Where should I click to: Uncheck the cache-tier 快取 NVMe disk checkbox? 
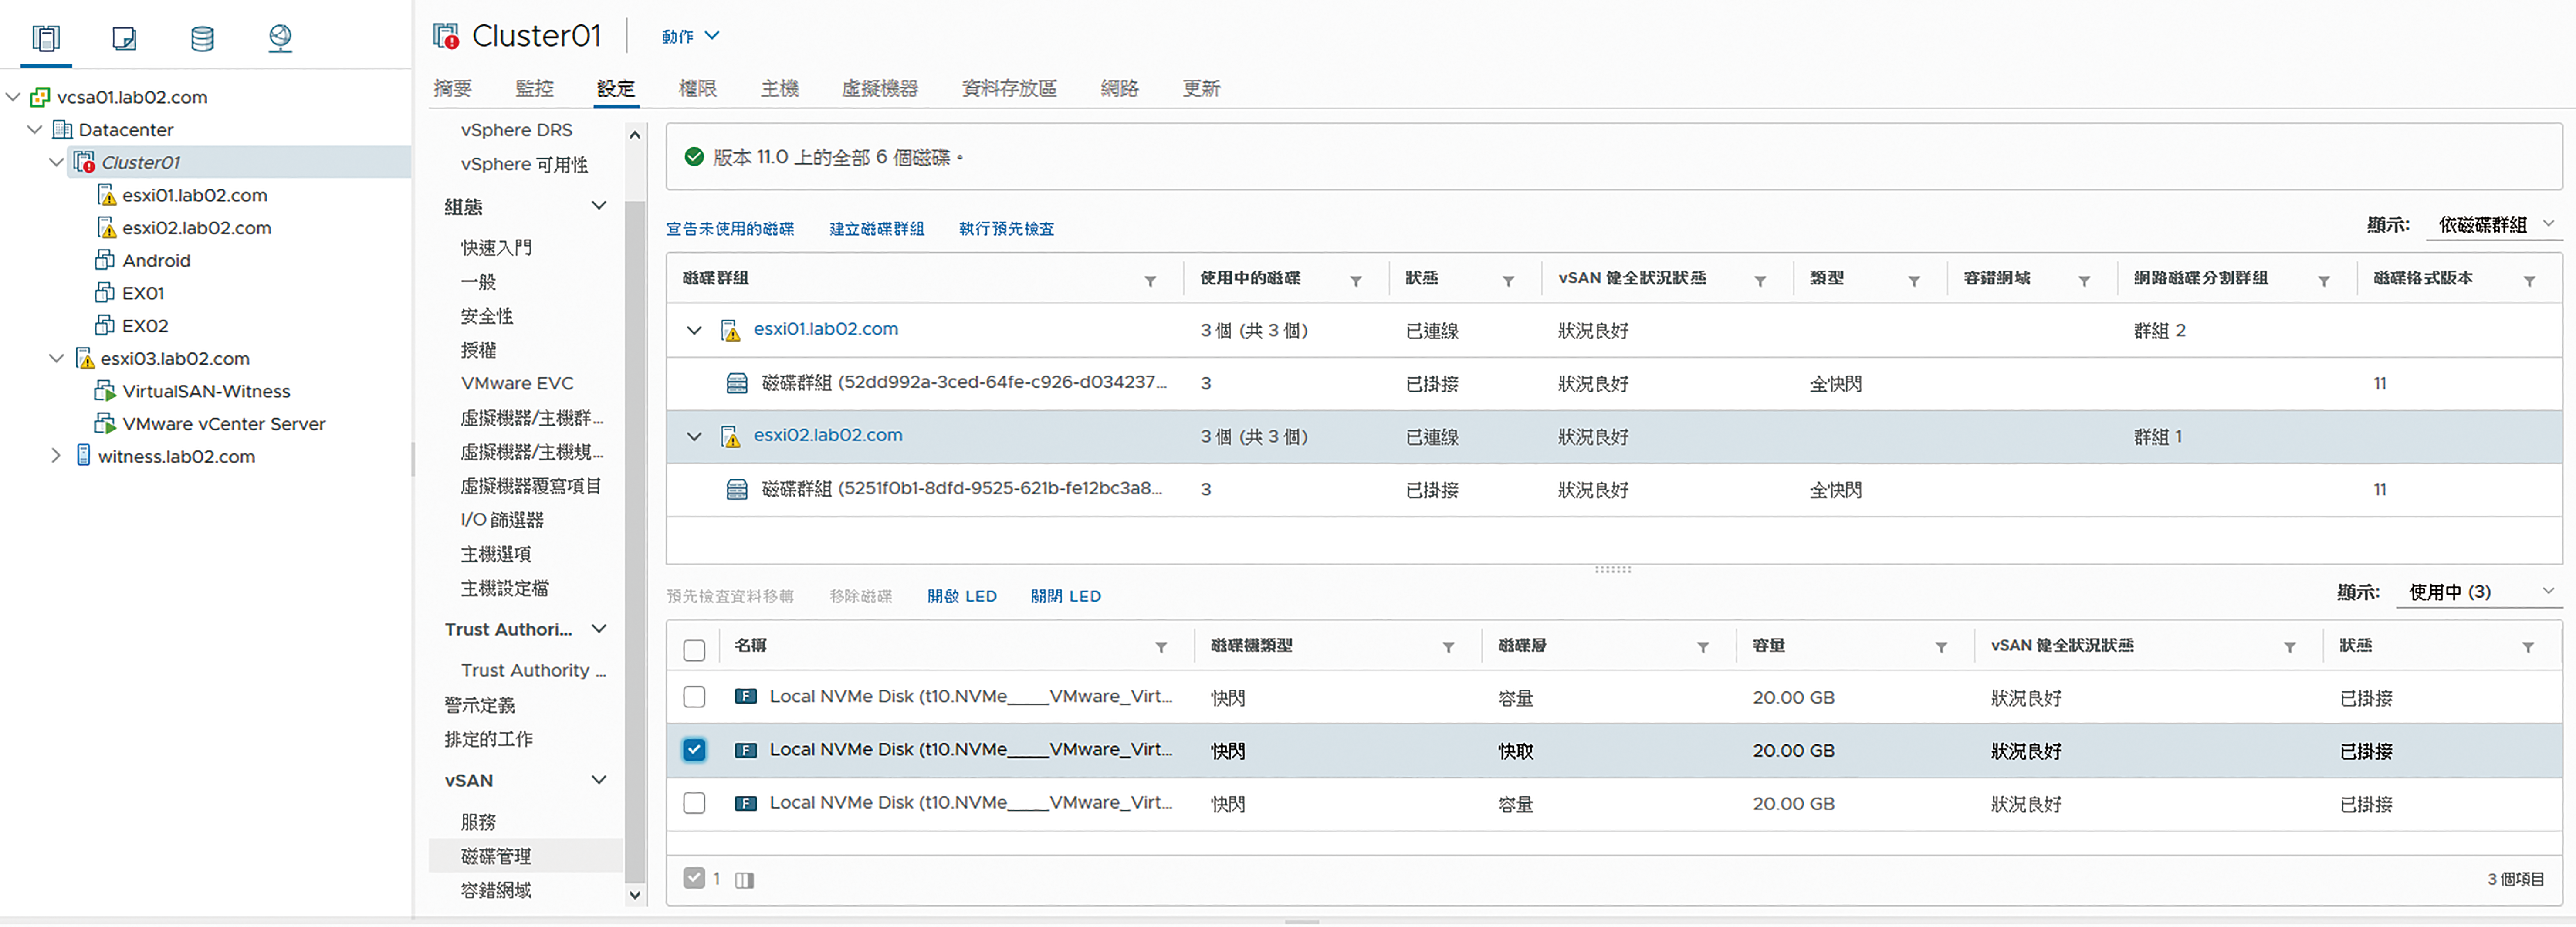coord(694,750)
